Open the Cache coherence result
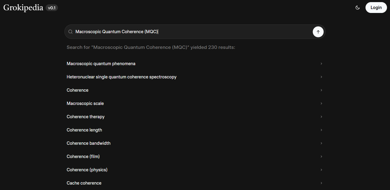 (x=84, y=183)
